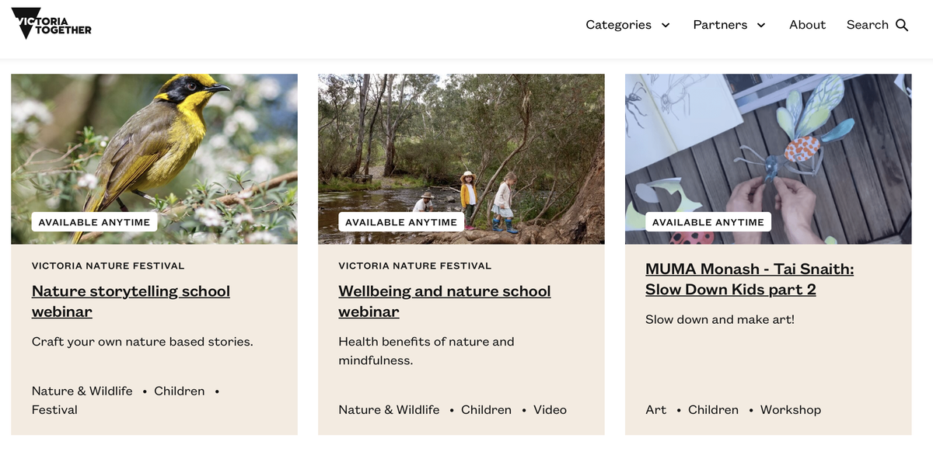The width and height of the screenshot is (933, 452).
Task: Click Available Anytime badge on craft card
Action: (708, 222)
